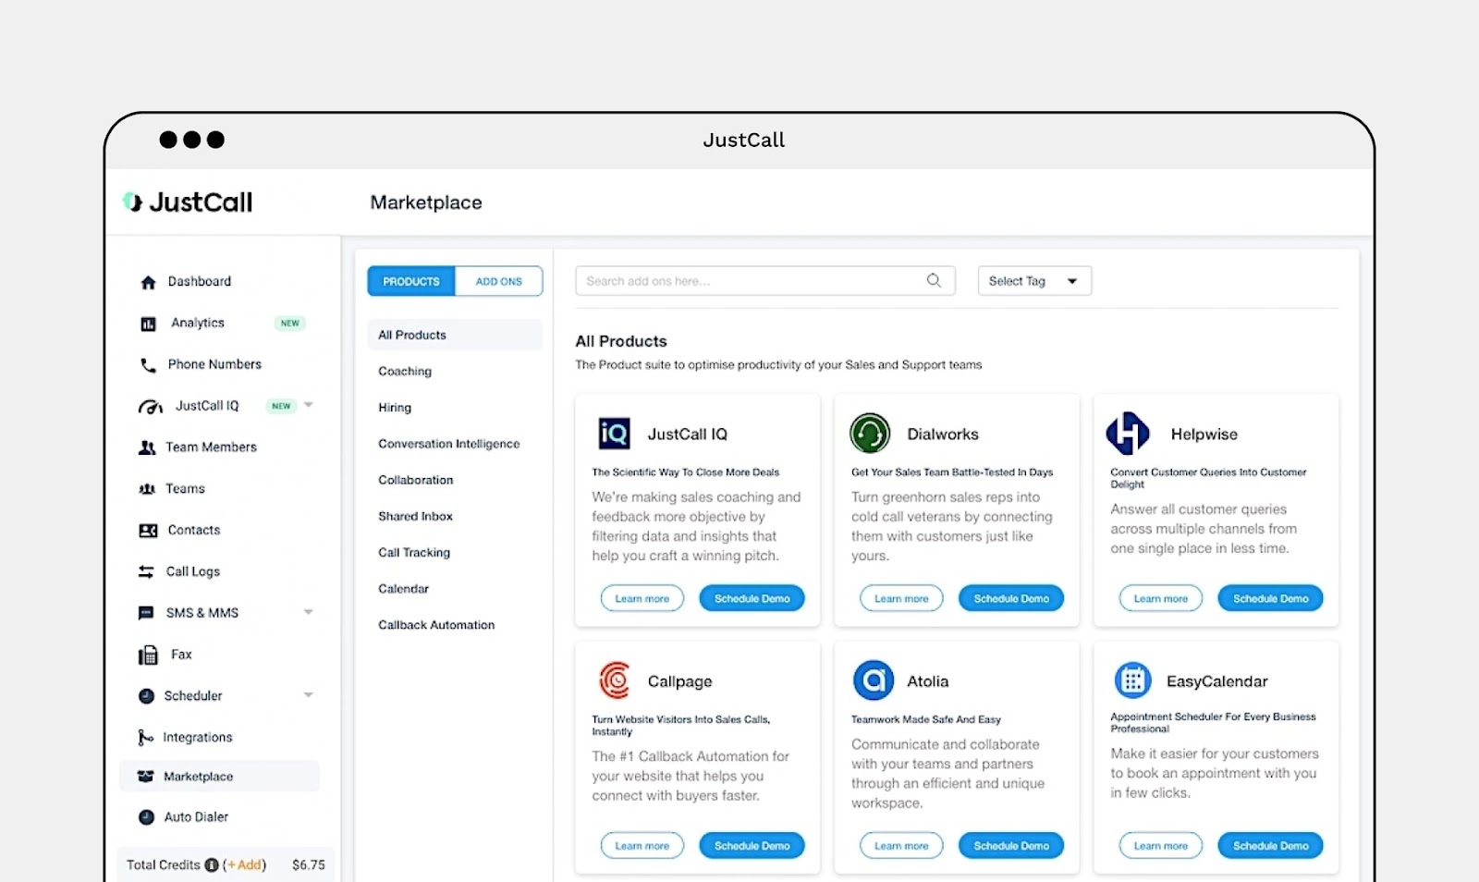1479x882 pixels.
Task: Click the Marketplace store icon in sidebar
Action: coord(145,777)
